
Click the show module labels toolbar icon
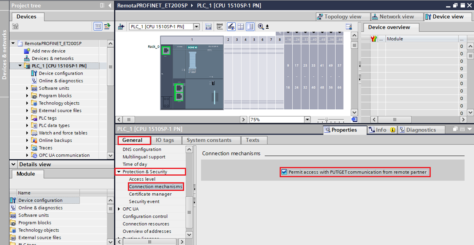coord(220,26)
